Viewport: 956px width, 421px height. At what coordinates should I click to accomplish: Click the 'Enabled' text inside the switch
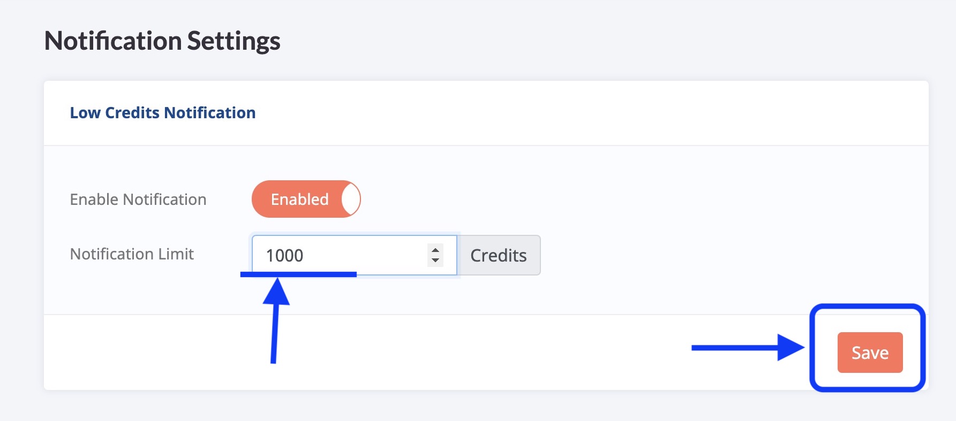pyautogui.click(x=299, y=199)
